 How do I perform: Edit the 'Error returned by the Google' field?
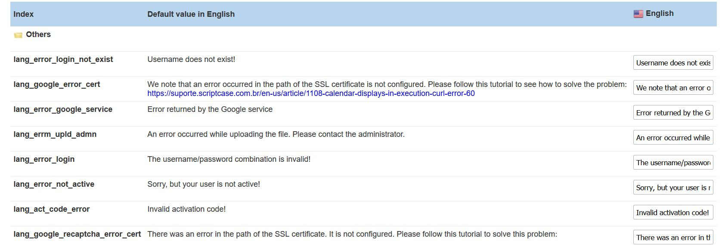pos(673,112)
